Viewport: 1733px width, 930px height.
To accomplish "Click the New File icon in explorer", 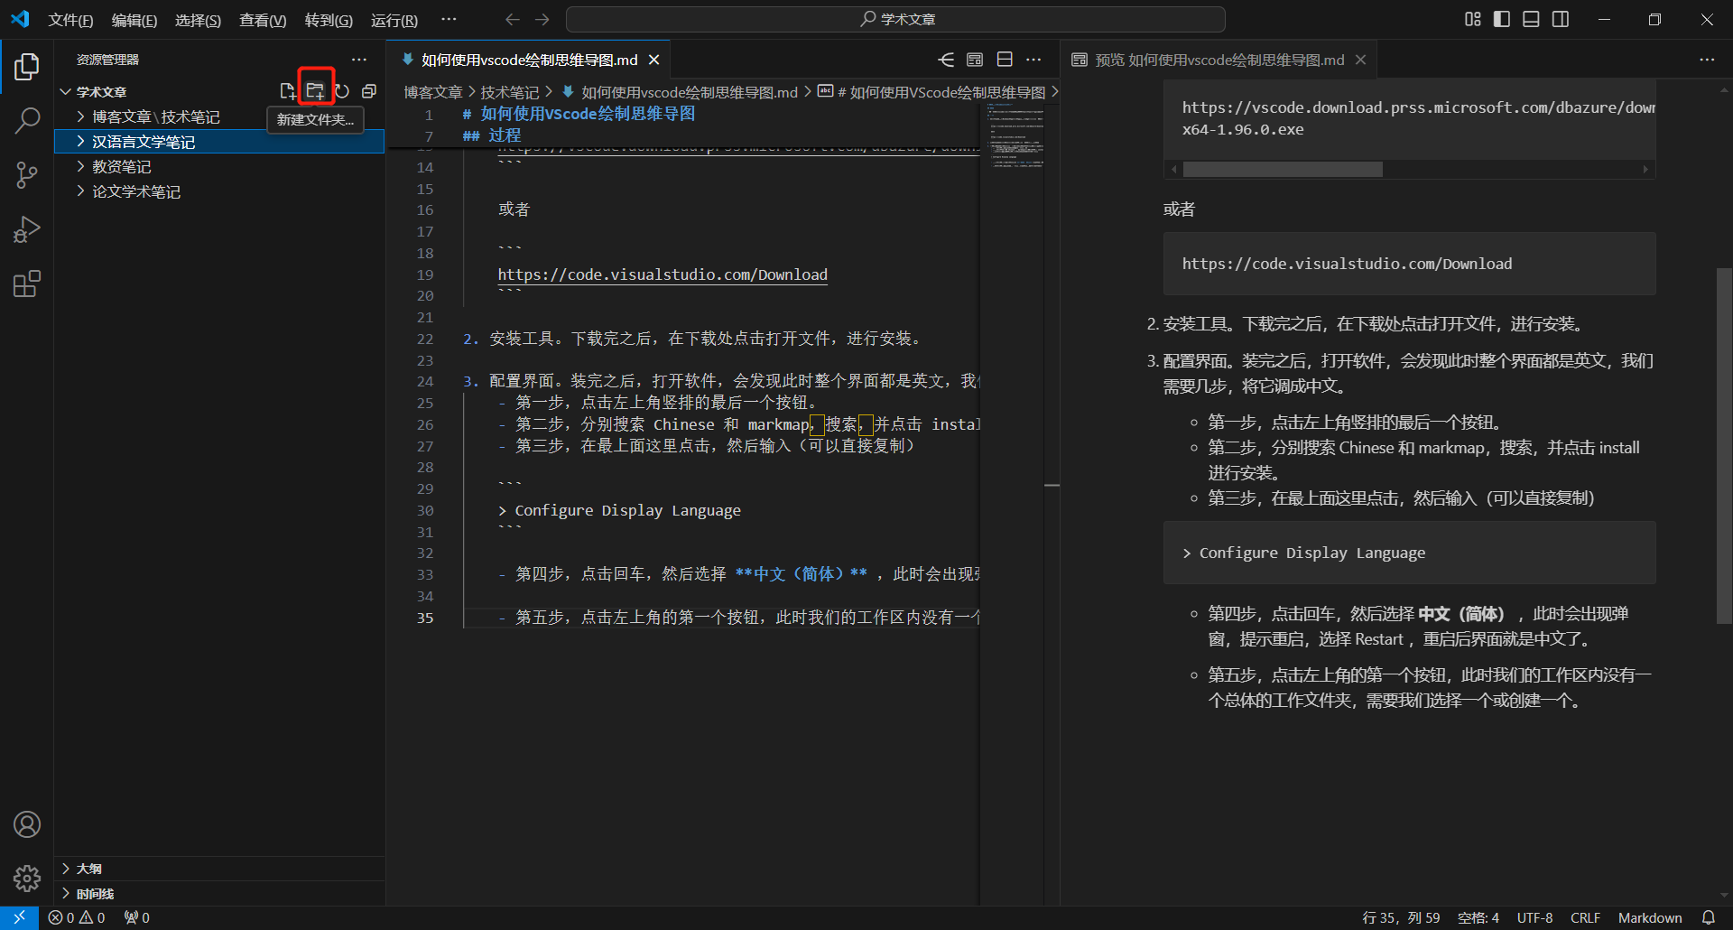I will pyautogui.click(x=288, y=91).
